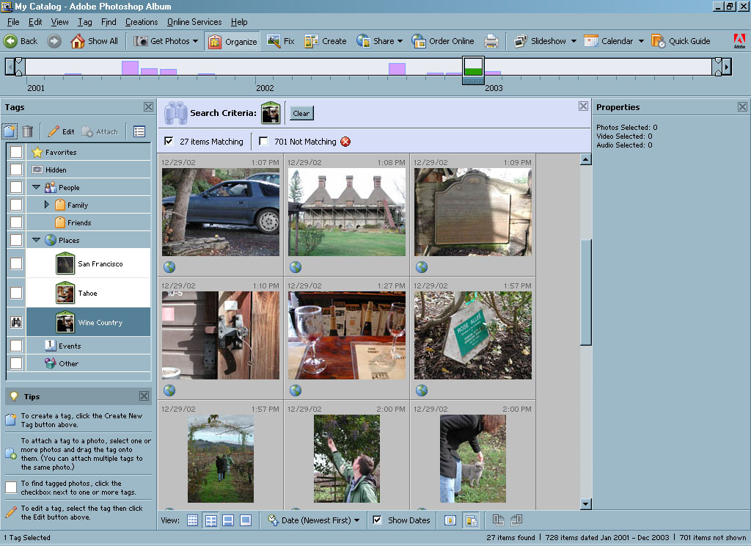This screenshot has height=546, width=751.
Task: Click the Edit tag button
Action: tap(61, 131)
